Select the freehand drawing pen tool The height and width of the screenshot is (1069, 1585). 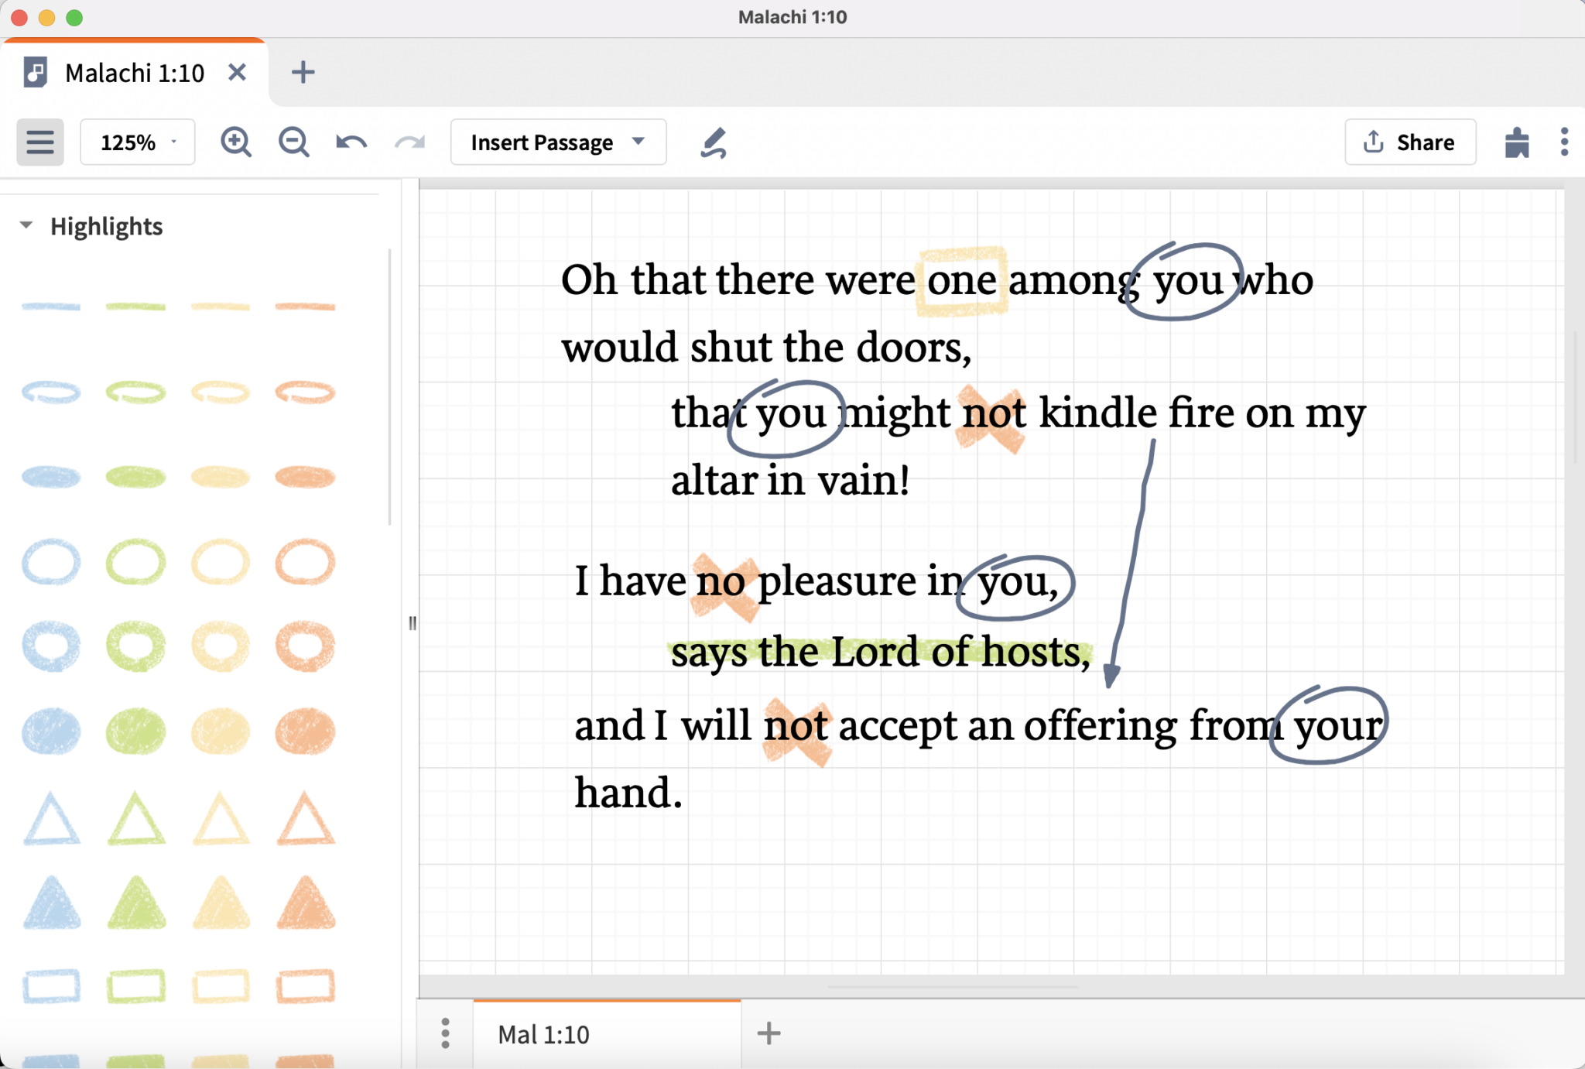click(x=714, y=142)
